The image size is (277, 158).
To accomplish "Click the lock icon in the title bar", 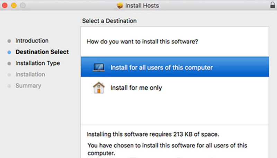I will pos(272,6).
